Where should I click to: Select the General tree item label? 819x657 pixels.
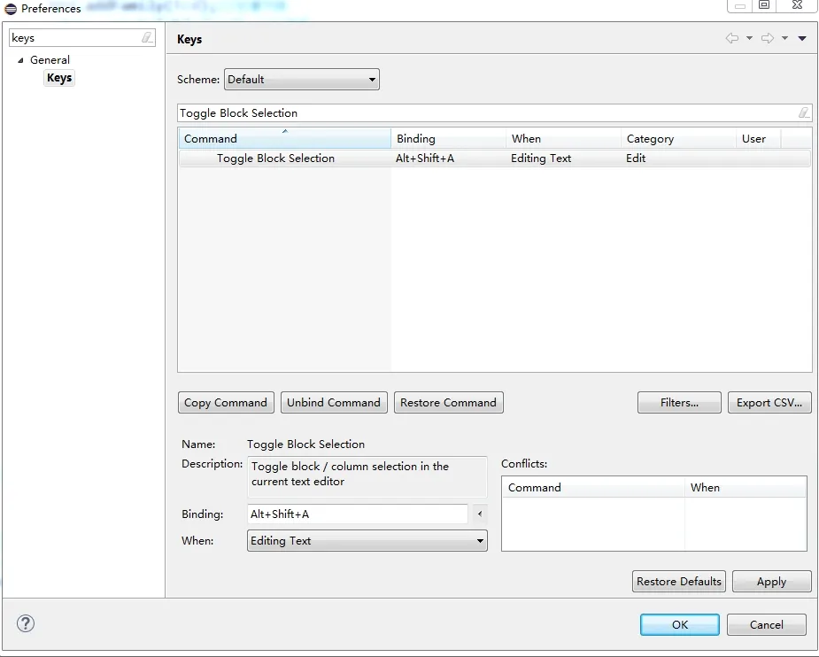tap(50, 60)
